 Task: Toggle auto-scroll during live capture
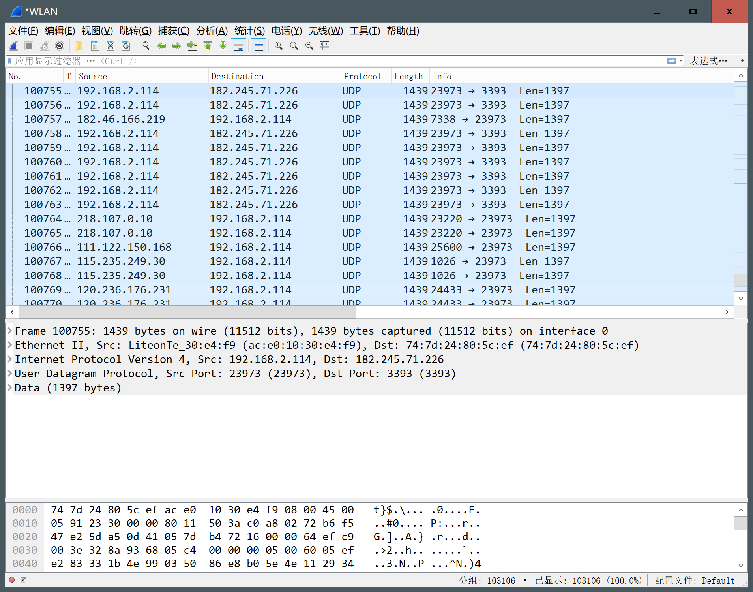pyautogui.click(x=239, y=46)
